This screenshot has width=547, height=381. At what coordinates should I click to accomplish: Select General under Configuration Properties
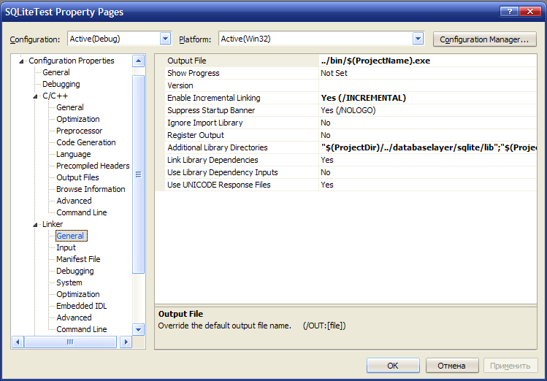click(x=56, y=72)
